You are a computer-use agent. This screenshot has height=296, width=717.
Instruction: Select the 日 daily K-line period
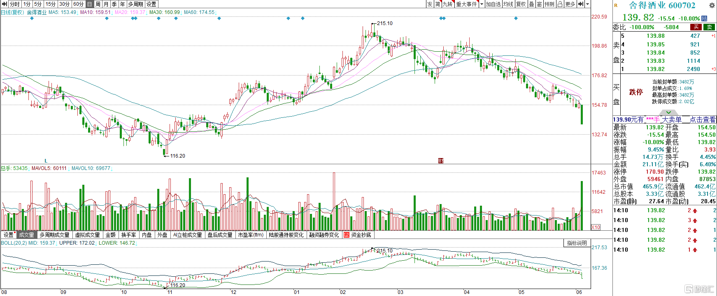[x=89, y=4]
